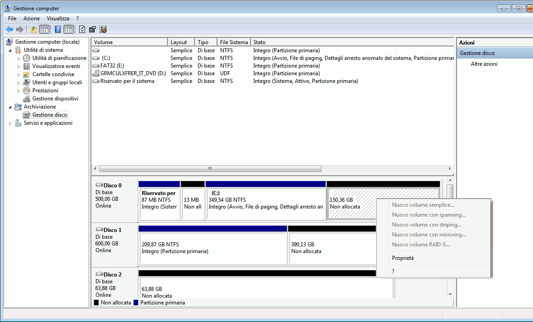Collapse the Utilità di sistema tree node

[x=10, y=50]
